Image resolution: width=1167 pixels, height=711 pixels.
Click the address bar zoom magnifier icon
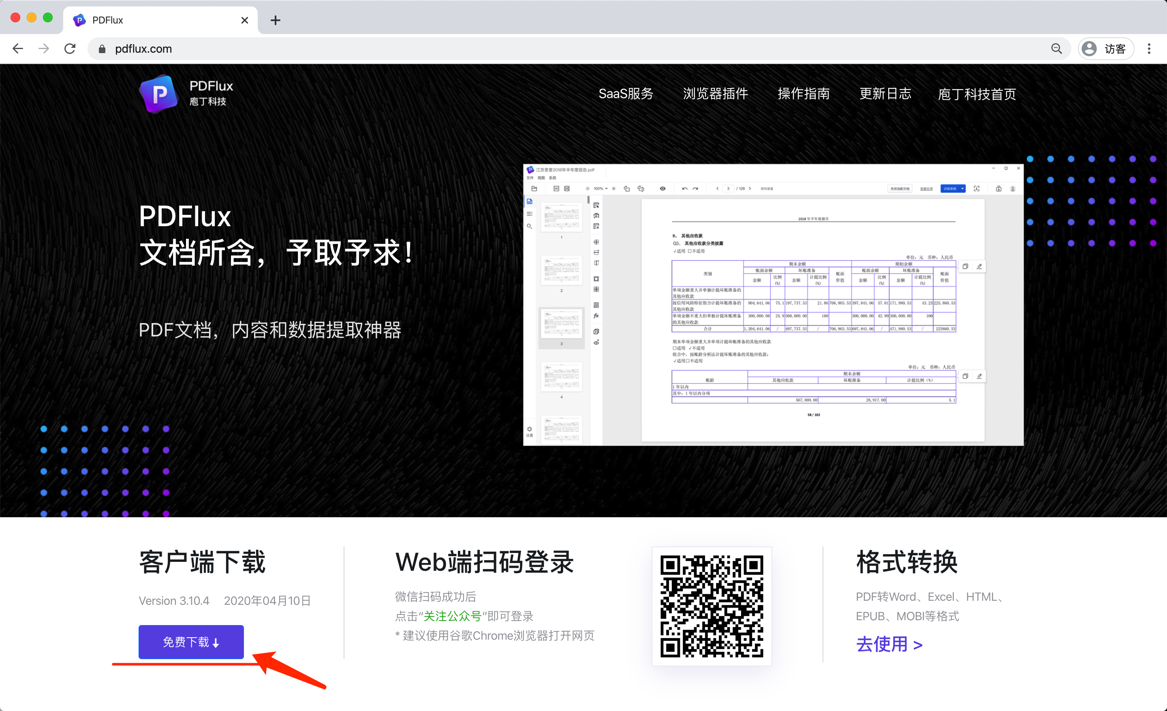[1056, 49]
